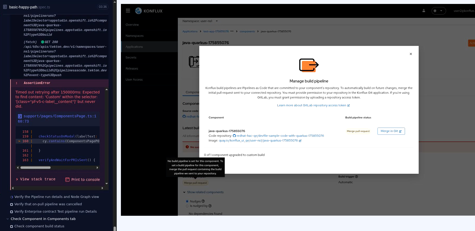
Task: Click the error icon in the red alert
Action: tap(187, 147)
